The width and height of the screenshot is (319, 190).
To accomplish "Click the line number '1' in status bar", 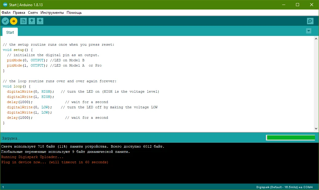I will point(3,187).
